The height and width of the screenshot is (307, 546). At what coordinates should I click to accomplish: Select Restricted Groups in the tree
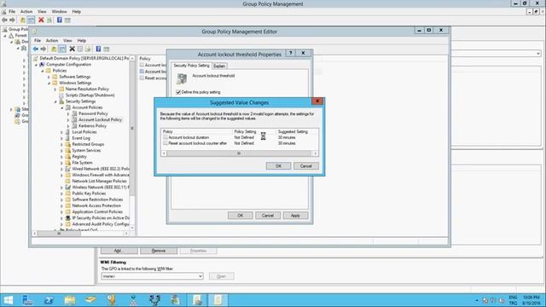pos(88,144)
